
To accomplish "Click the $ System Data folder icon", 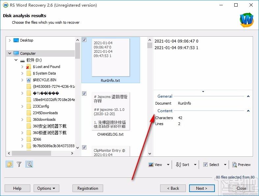I will (29, 73).
